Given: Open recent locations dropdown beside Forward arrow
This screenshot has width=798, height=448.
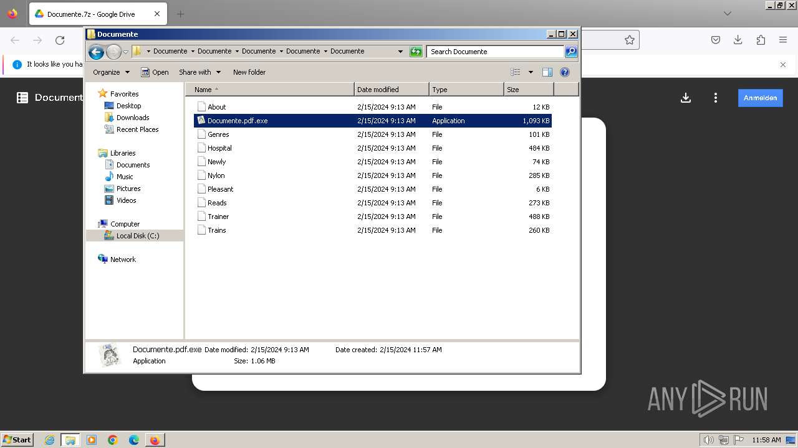Looking at the screenshot, I should click(126, 52).
